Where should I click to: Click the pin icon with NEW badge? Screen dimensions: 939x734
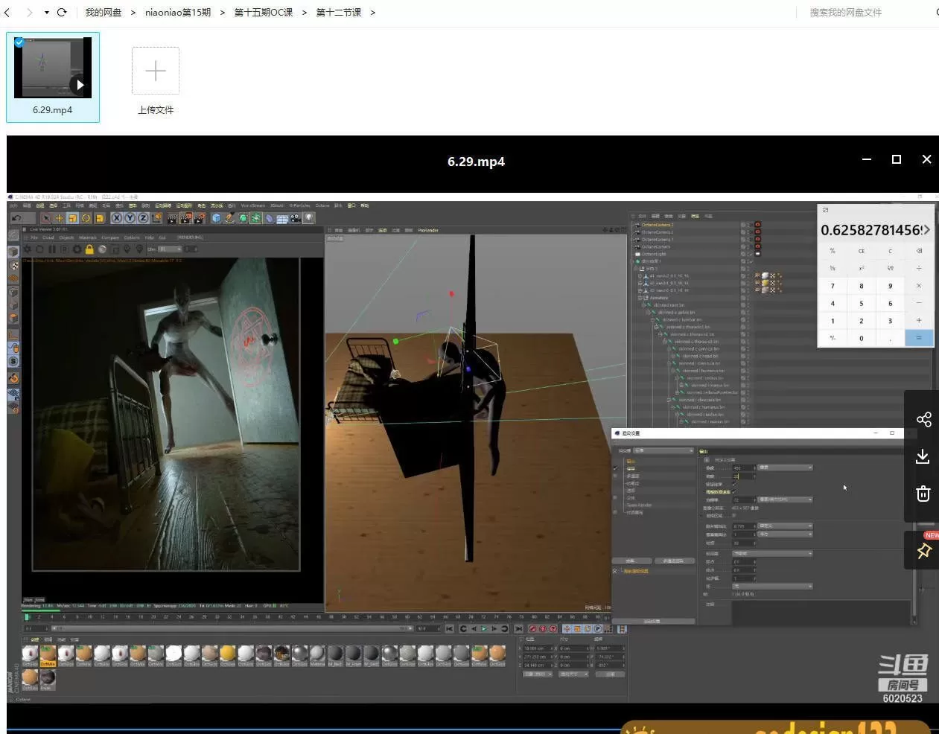[923, 551]
